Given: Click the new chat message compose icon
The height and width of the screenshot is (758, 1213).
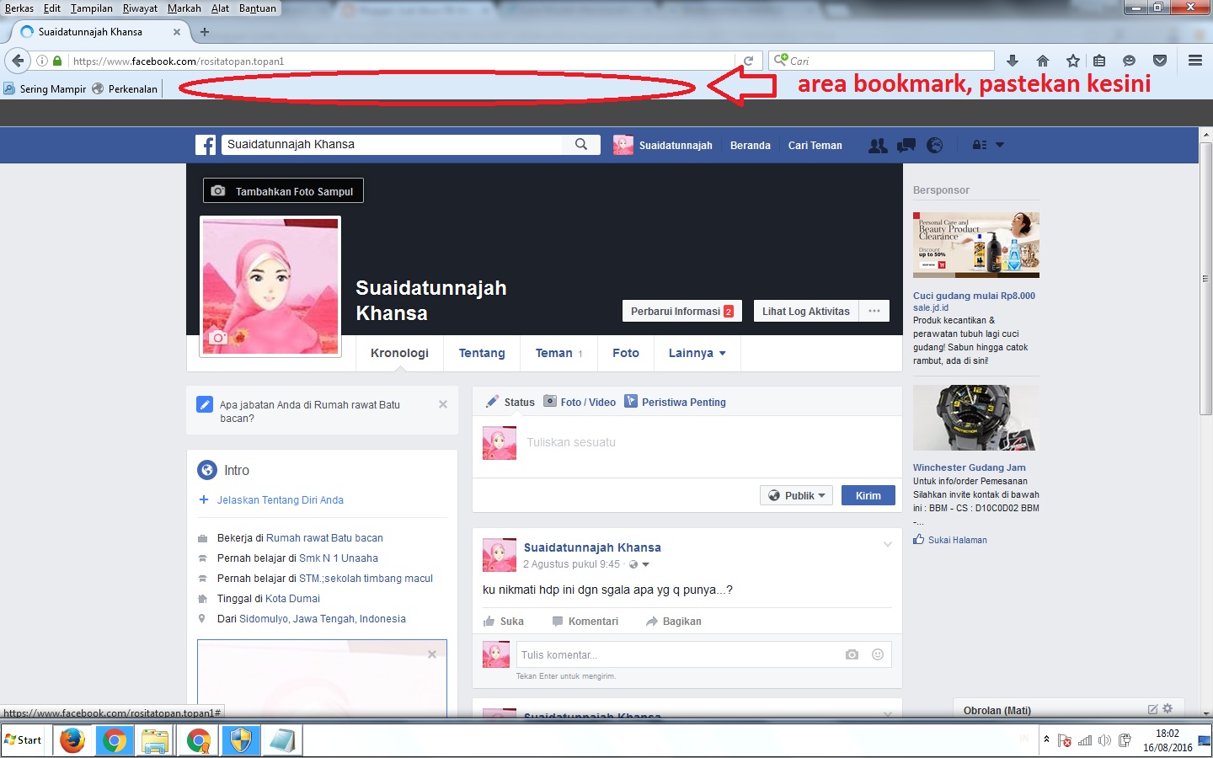Looking at the screenshot, I should [x=1152, y=709].
